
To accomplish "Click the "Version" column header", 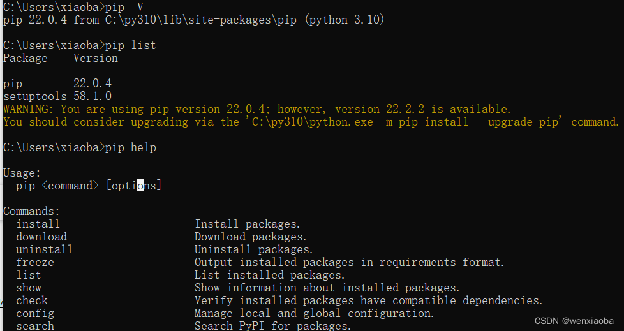I will [x=96, y=58].
